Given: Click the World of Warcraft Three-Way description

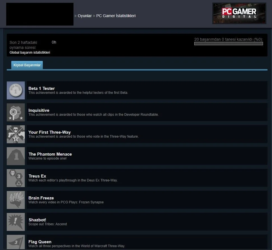Looking at the screenshot, I should click(77, 246).
